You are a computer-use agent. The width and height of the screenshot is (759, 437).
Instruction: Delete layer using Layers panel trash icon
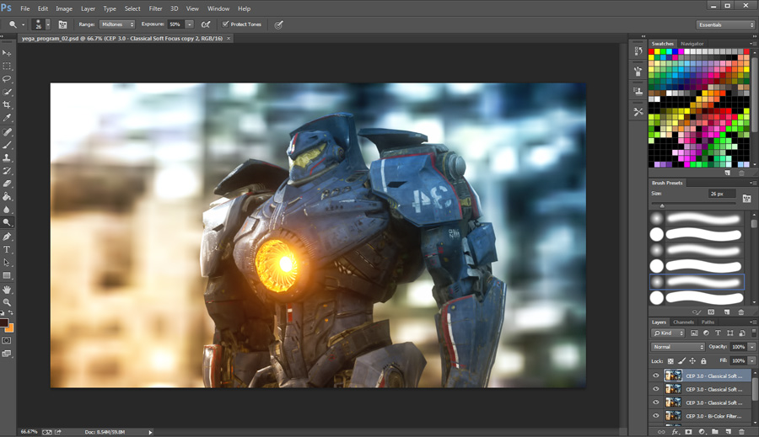click(741, 432)
